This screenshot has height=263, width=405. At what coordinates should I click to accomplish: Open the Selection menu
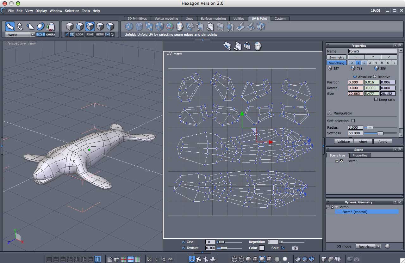click(x=72, y=11)
